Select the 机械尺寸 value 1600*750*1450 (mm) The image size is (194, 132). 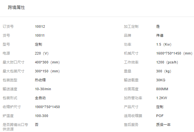tap(174, 53)
